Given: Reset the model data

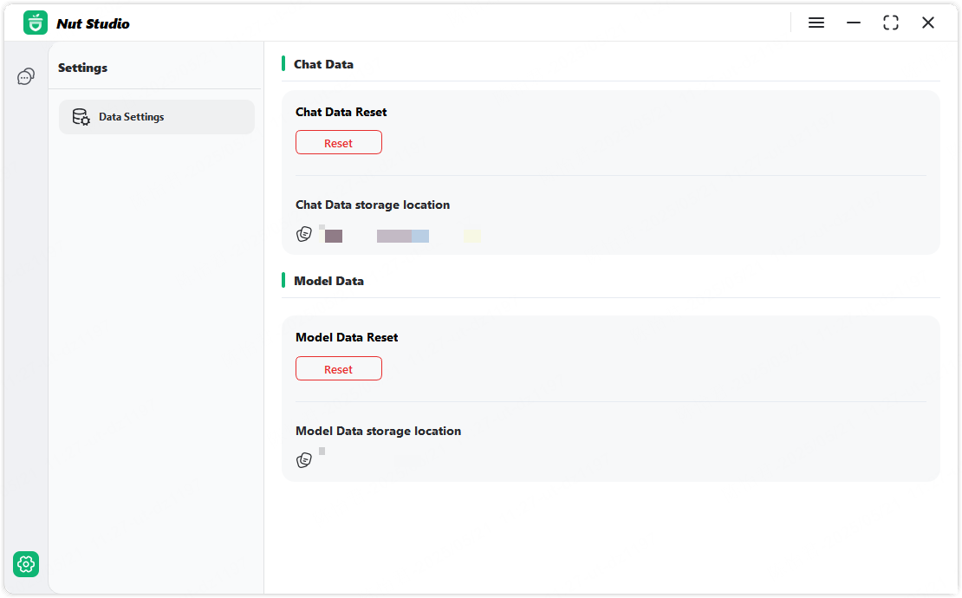Looking at the screenshot, I should (339, 368).
